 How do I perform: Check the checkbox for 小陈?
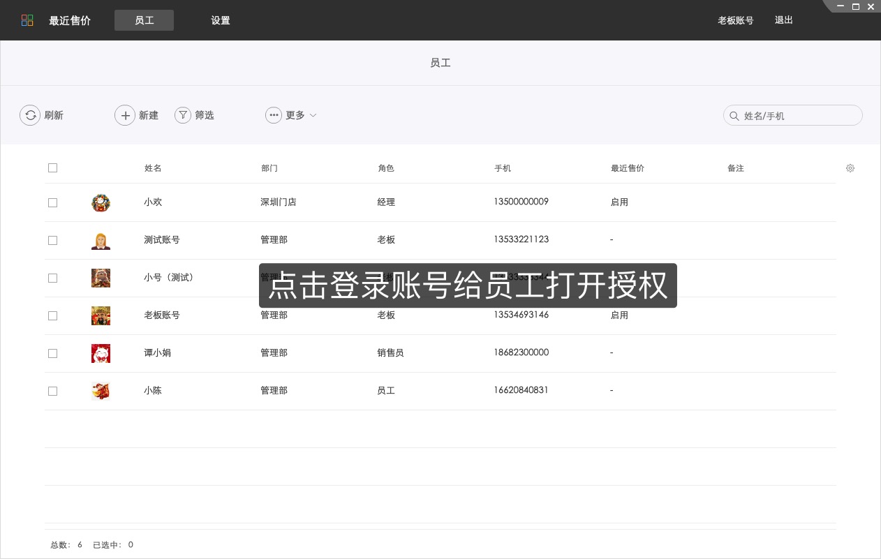coord(52,391)
